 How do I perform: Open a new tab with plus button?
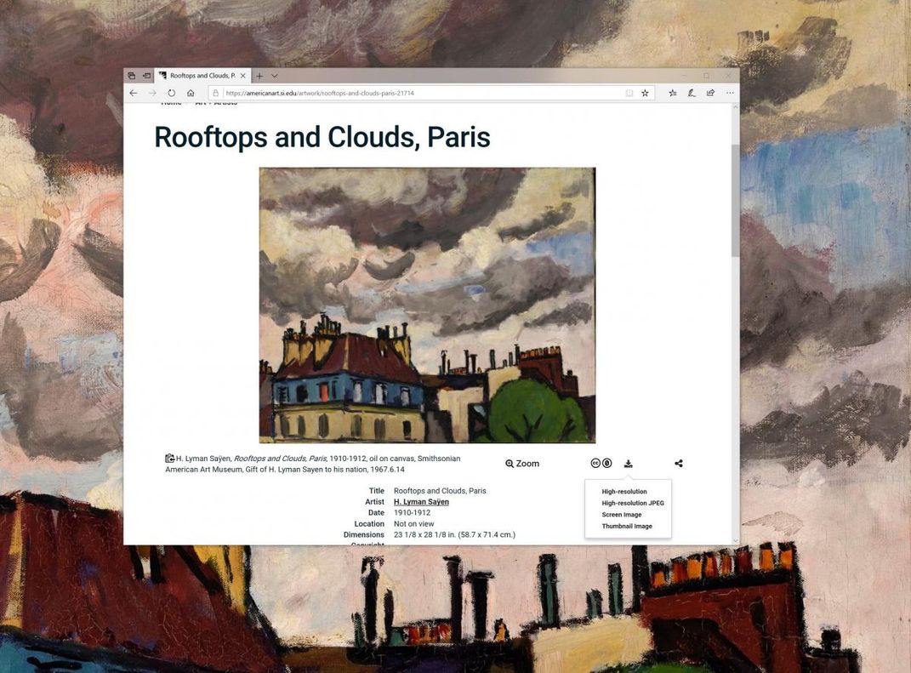(x=259, y=76)
